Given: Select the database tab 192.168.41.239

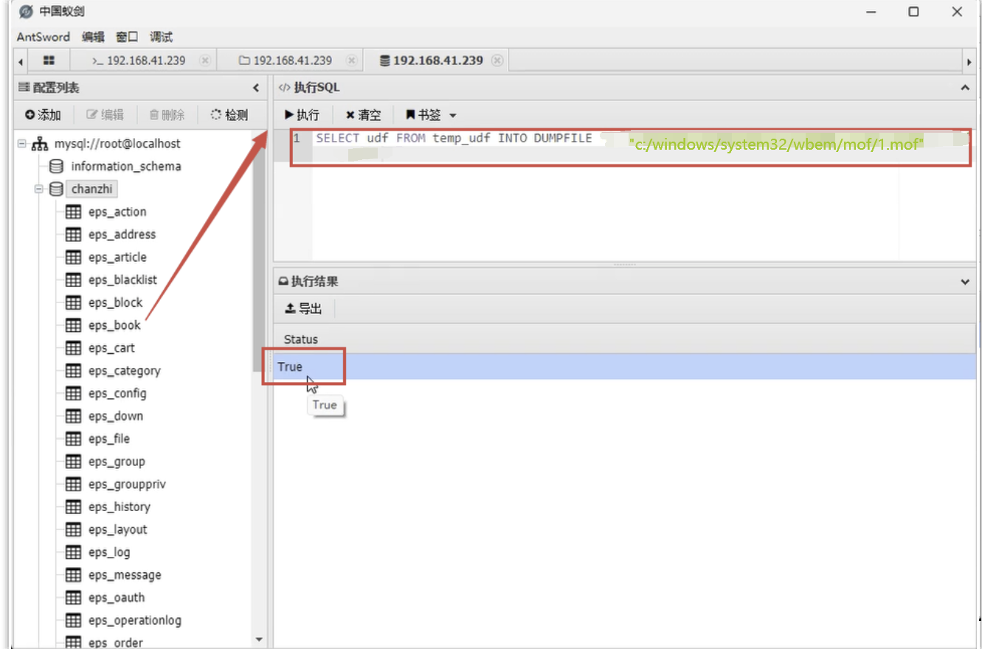Looking at the screenshot, I should (x=432, y=60).
